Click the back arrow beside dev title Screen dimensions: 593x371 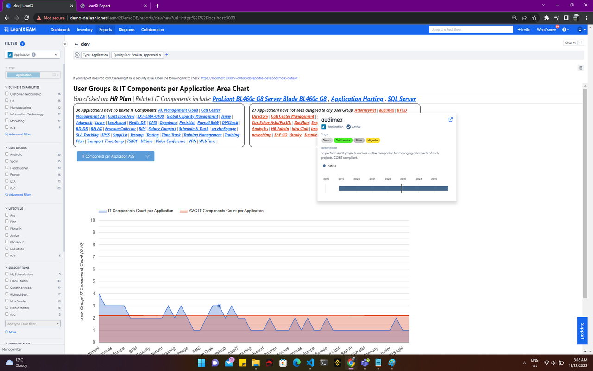pyautogui.click(x=76, y=44)
